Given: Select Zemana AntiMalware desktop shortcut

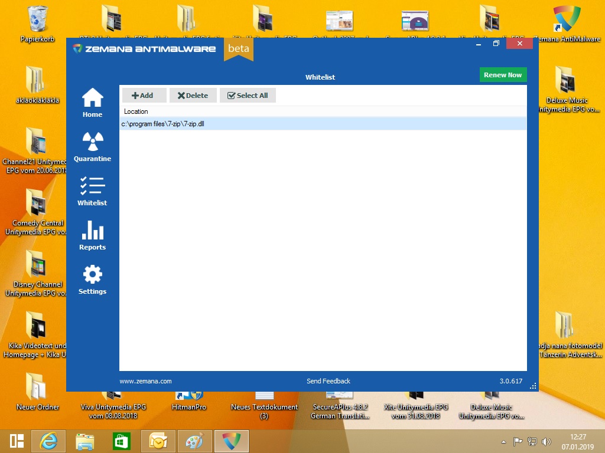Looking at the screenshot, I should click(567, 24).
